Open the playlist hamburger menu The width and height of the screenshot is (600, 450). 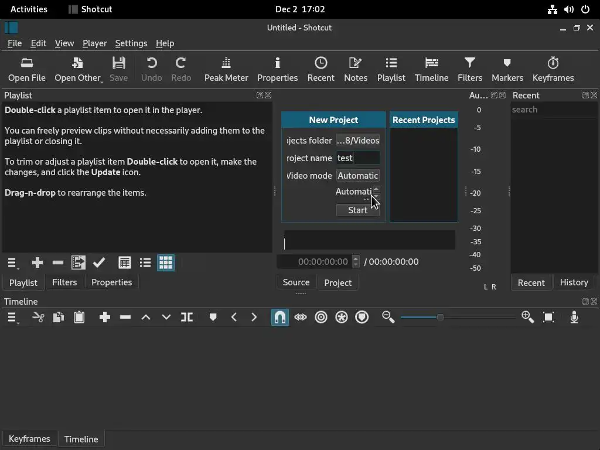point(13,263)
